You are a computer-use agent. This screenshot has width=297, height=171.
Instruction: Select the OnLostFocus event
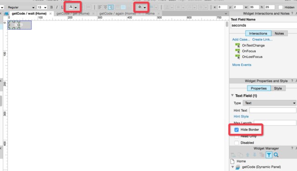tap(252, 57)
